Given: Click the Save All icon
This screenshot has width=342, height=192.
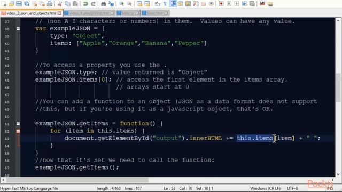Looking at the screenshot, I should click(27, 4).
